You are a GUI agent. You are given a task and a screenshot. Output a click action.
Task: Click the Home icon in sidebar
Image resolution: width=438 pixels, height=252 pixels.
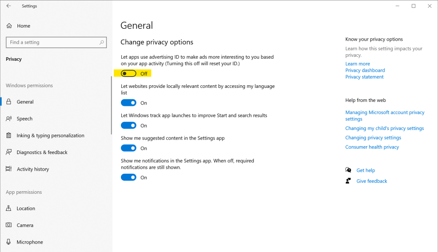click(x=9, y=26)
